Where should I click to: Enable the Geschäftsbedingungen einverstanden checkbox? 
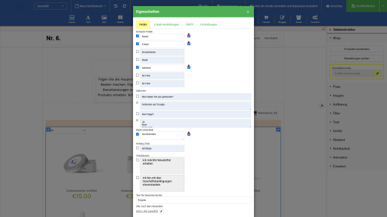click(x=137, y=178)
